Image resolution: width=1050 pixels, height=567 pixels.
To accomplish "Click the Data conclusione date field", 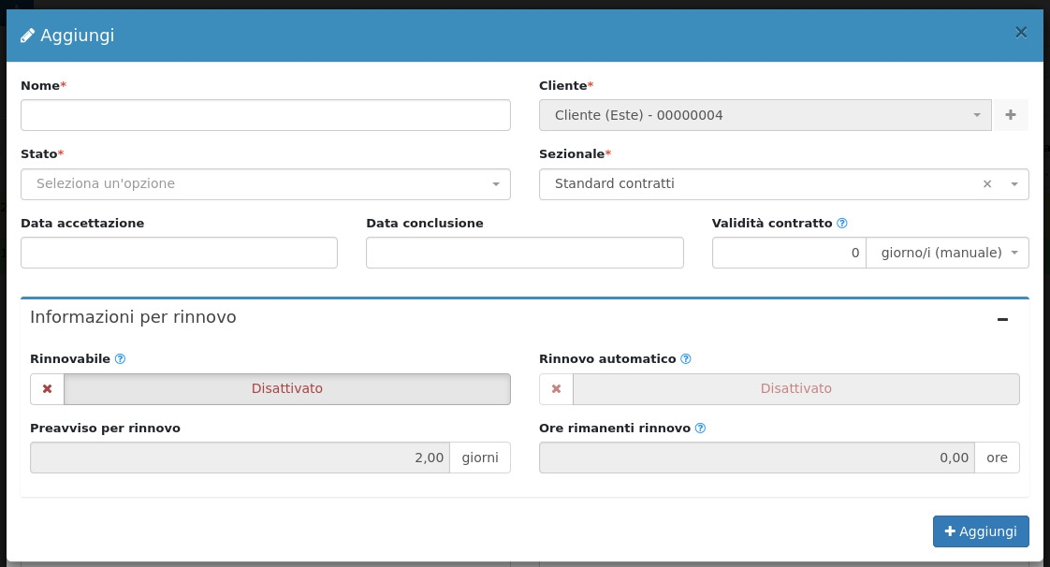I will (x=524, y=253).
